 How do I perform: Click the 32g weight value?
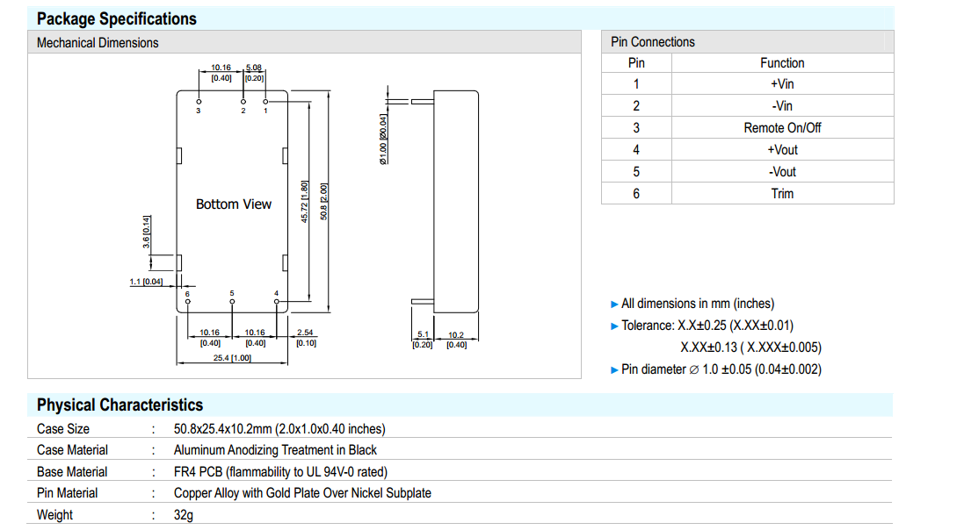click(184, 515)
